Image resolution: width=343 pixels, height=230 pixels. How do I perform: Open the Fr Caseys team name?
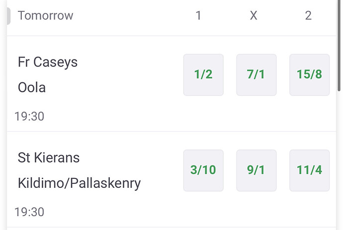pos(48,62)
